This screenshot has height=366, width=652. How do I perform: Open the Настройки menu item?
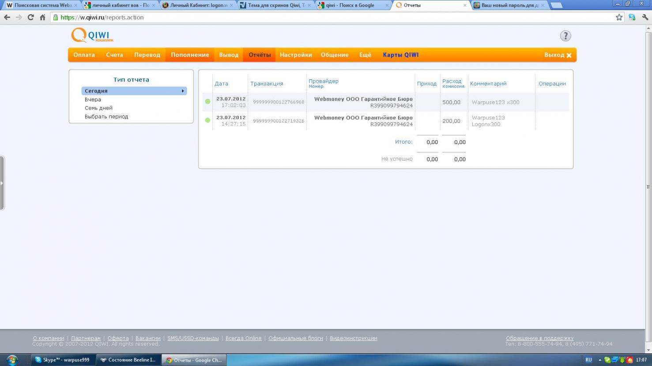click(296, 55)
